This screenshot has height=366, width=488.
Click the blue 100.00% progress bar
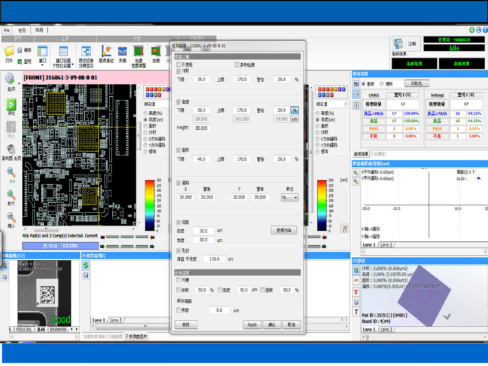tap(60, 246)
